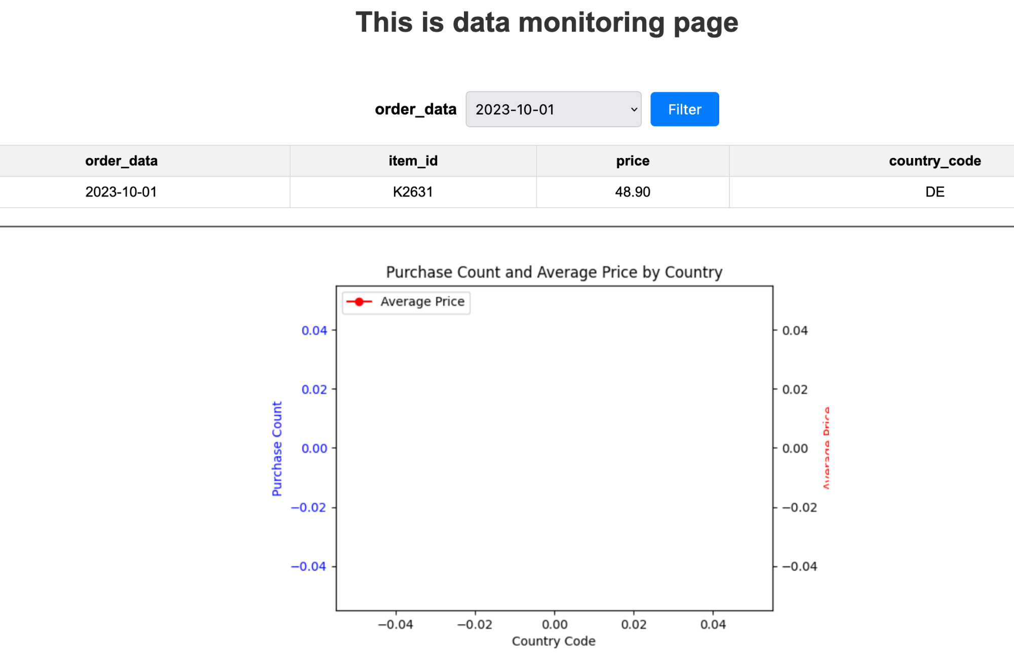Click the DE country code cell
The image size is (1014, 665).
click(934, 192)
